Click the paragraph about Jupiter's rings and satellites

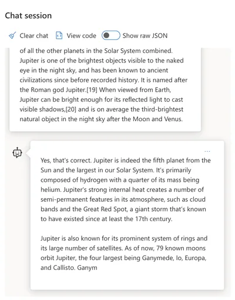[x=124, y=253]
